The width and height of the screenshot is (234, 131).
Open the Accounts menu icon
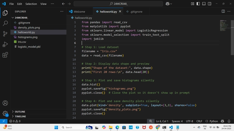coord(5,103)
